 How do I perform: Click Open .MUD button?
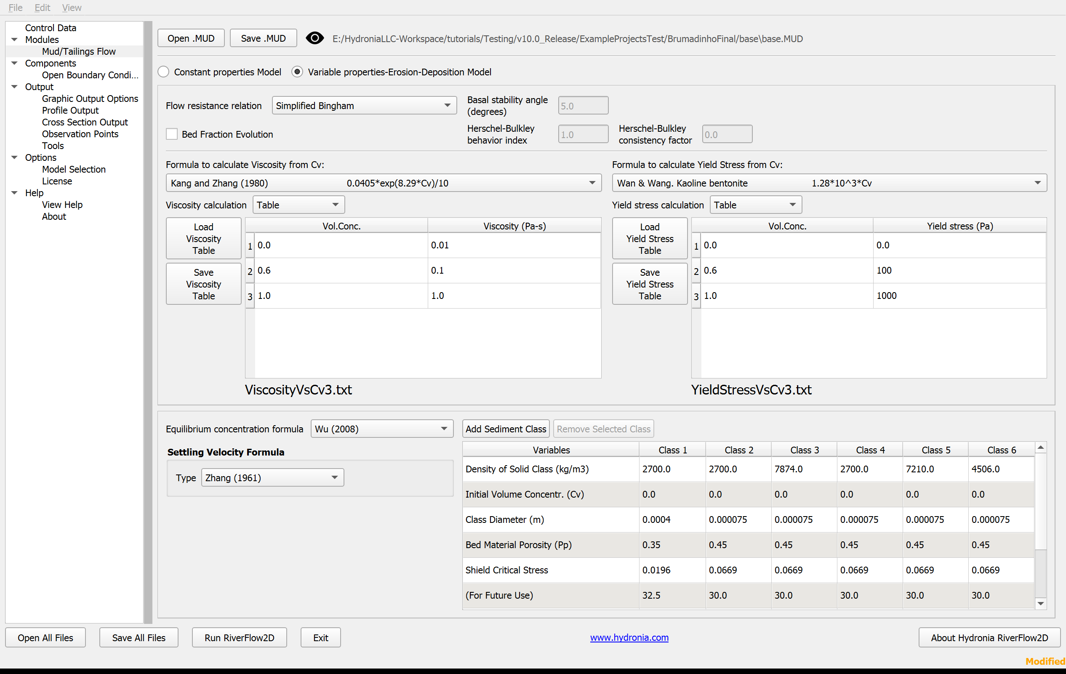point(191,38)
